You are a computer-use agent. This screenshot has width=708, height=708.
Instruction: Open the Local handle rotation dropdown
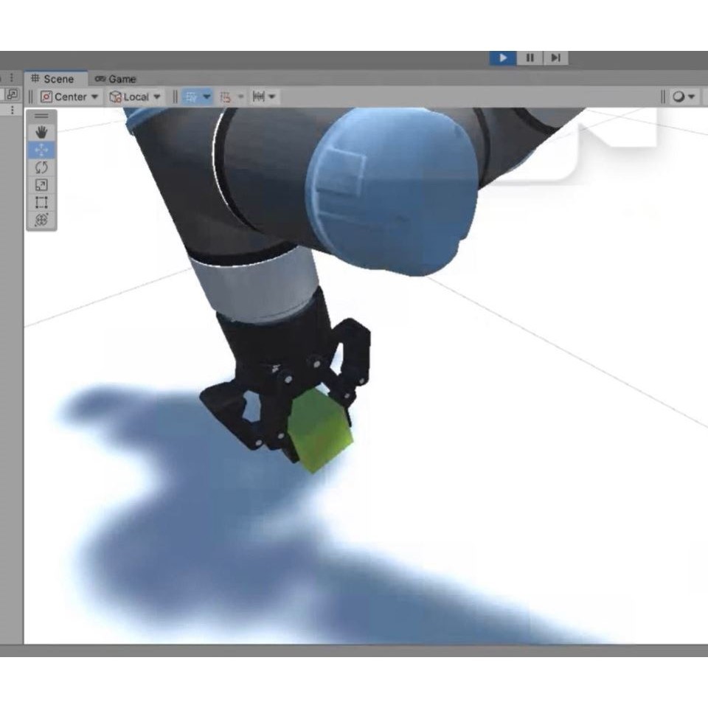tap(136, 97)
